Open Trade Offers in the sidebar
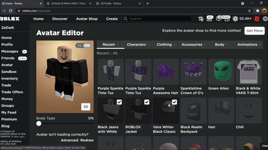 pos(12,92)
